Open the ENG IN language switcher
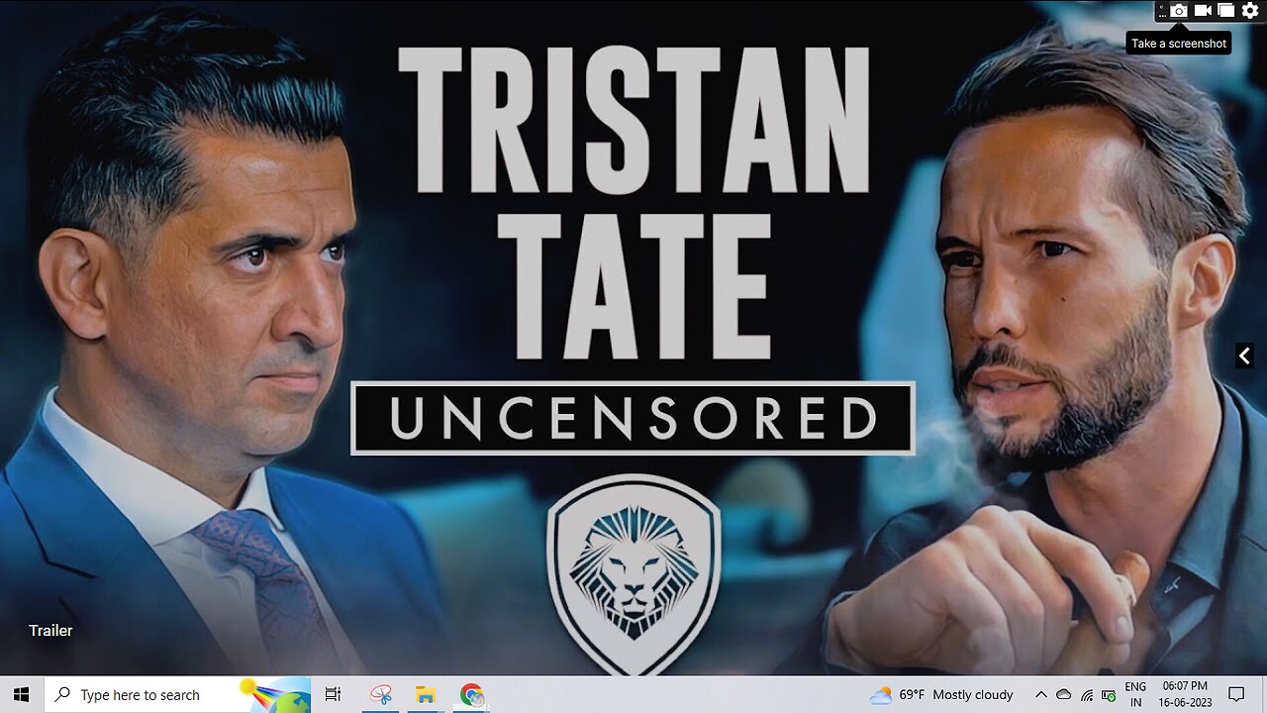The height and width of the screenshot is (713, 1267). coord(1135,694)
